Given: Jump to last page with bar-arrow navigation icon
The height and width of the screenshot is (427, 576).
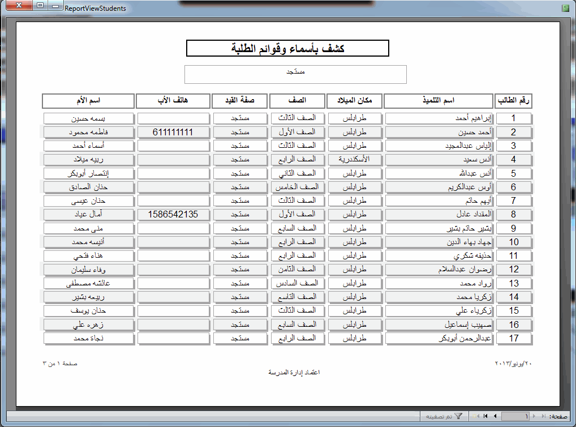Looking at the screenshot, I should (x=485, y=416).
